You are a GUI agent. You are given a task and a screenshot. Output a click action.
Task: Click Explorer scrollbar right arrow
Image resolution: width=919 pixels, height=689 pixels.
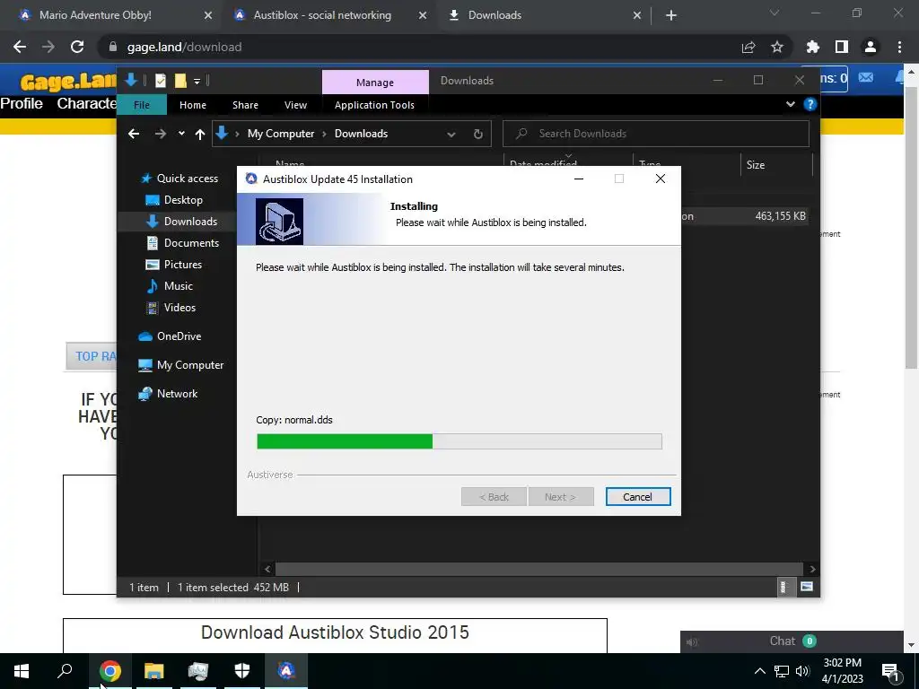pyautogui.click(x=811, y=569)
